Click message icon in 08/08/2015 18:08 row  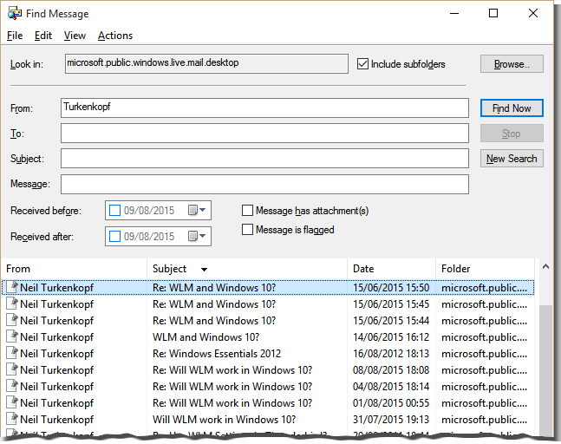[12, 369]
